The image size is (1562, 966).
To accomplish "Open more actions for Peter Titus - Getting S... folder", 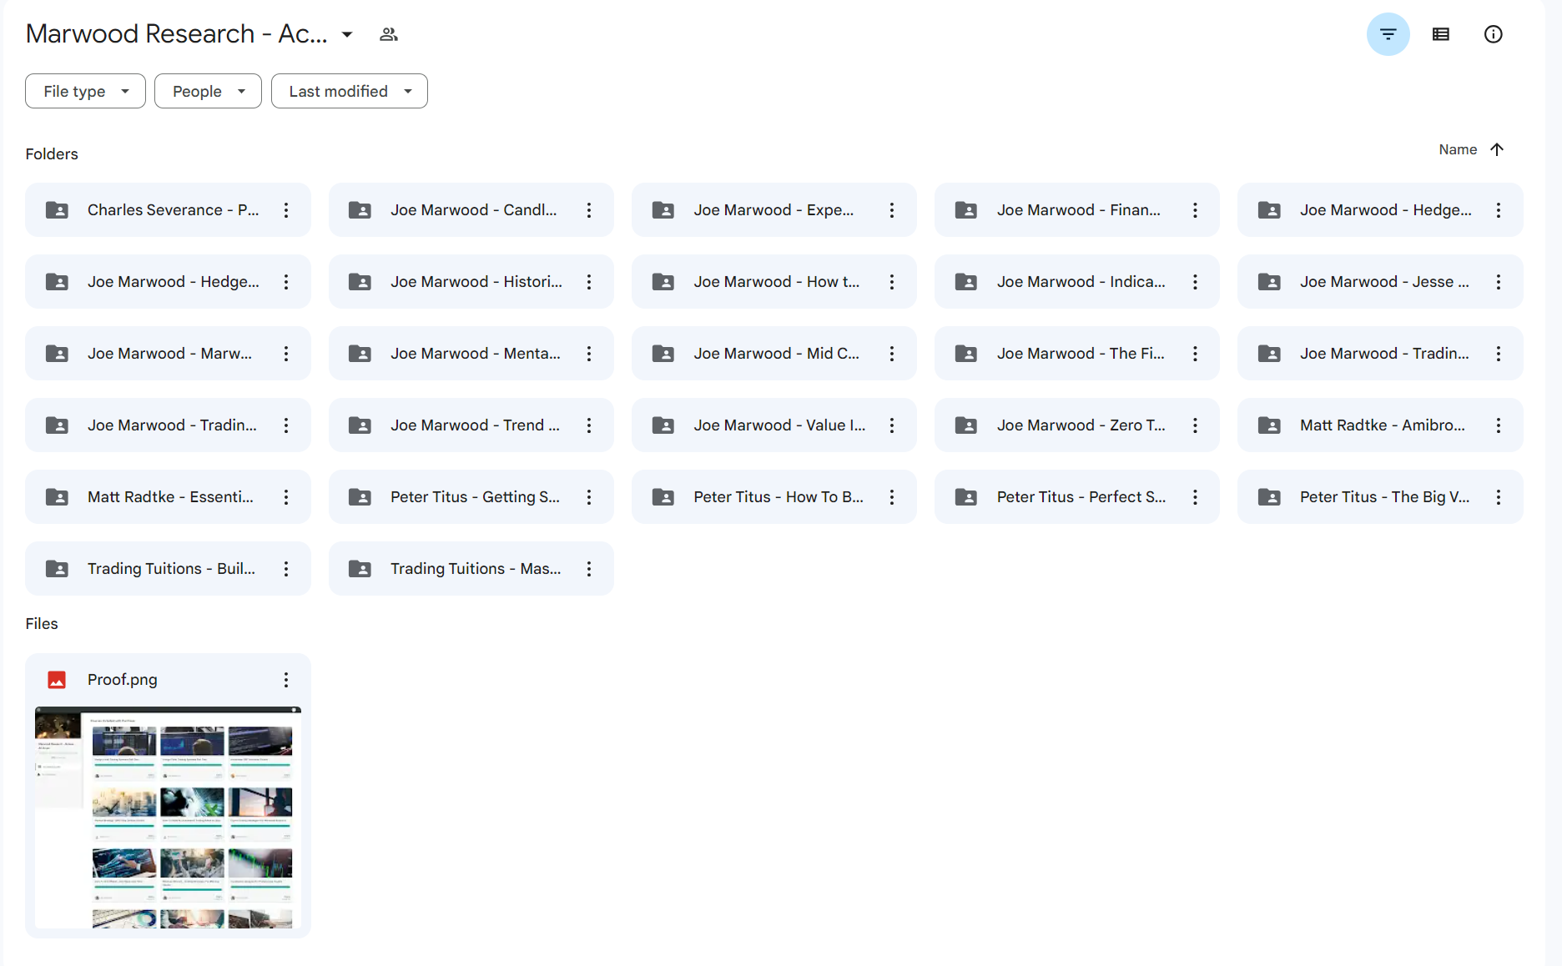I will point(589,497).
